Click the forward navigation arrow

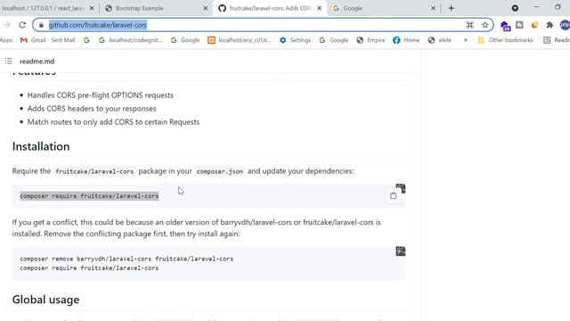7,25
